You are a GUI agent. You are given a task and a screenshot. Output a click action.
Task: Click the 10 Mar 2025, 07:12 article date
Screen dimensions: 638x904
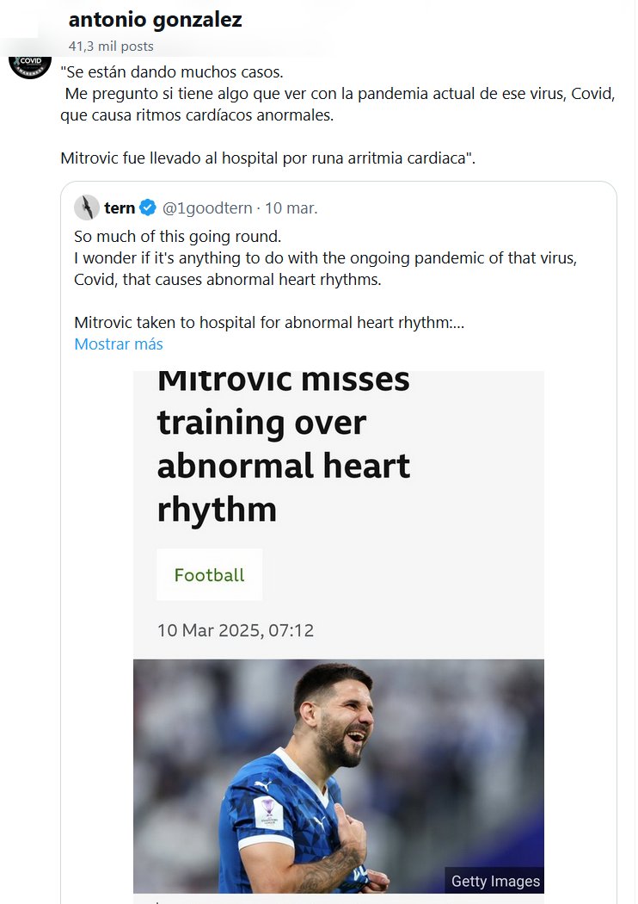click(x=236, y=630)
